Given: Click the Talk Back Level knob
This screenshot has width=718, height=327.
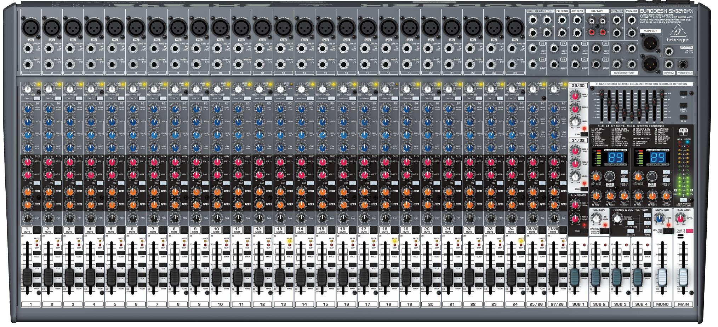Looking at the screenshot, I should pos(680,218).
